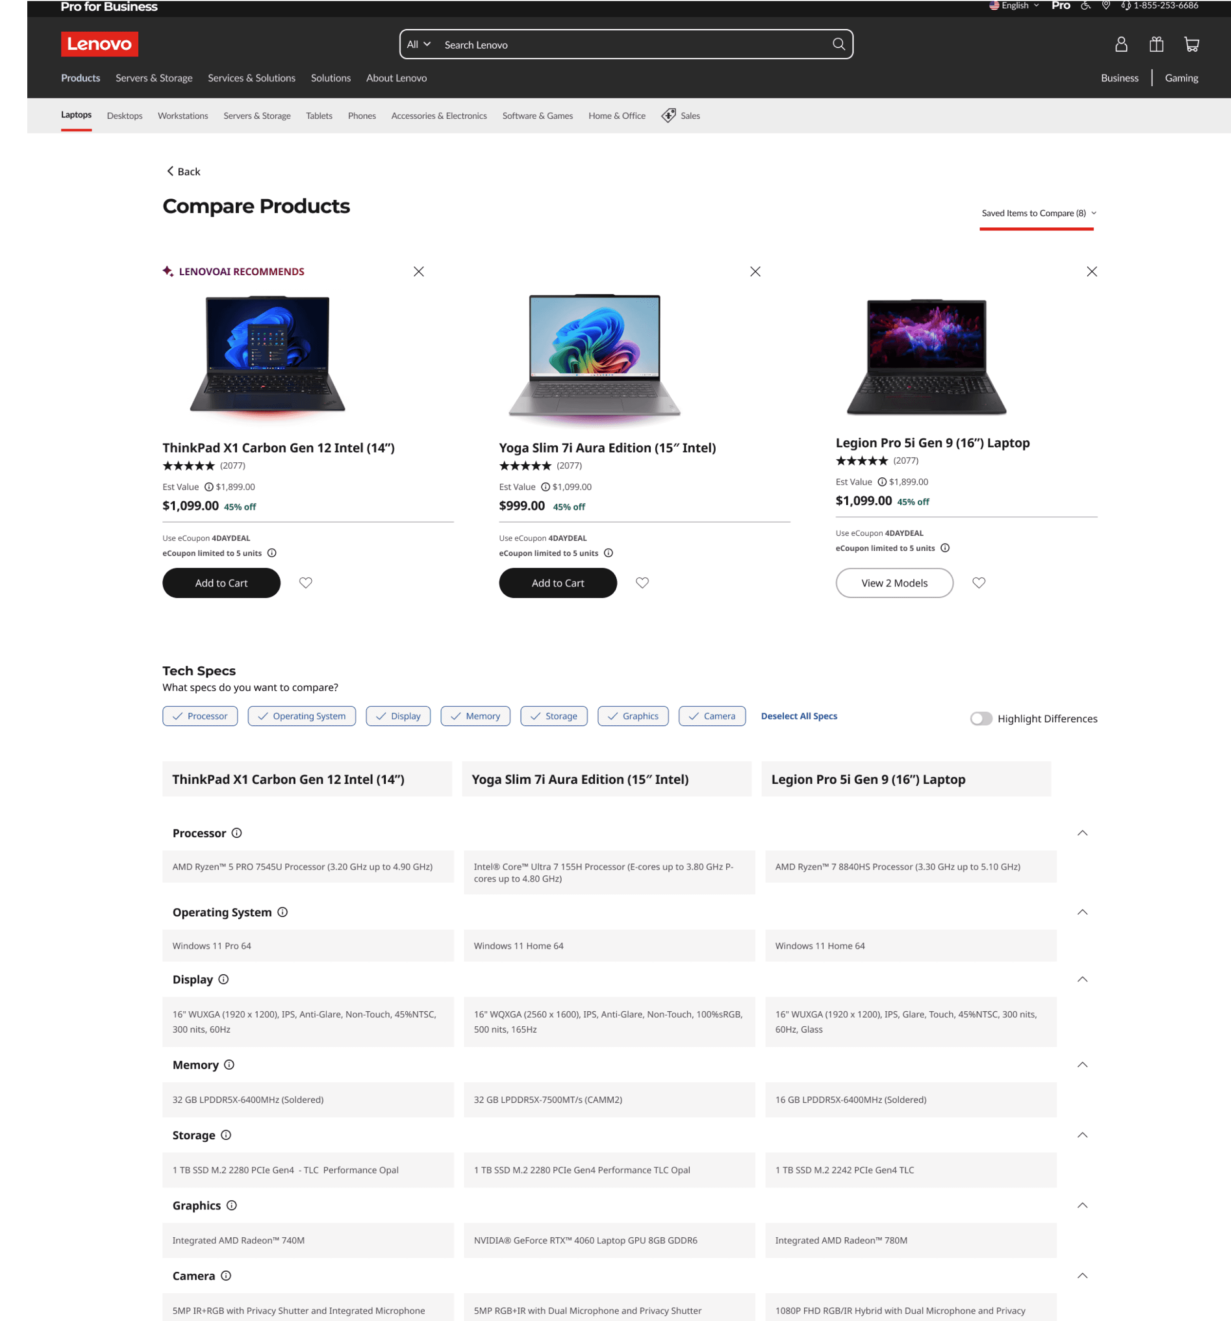Add Legion Pro 5i to wishlist

point(979,583)
